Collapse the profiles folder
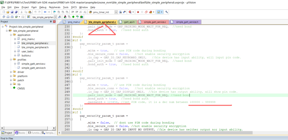The height and width of the screenshot is (140, 288). point(11,60)
